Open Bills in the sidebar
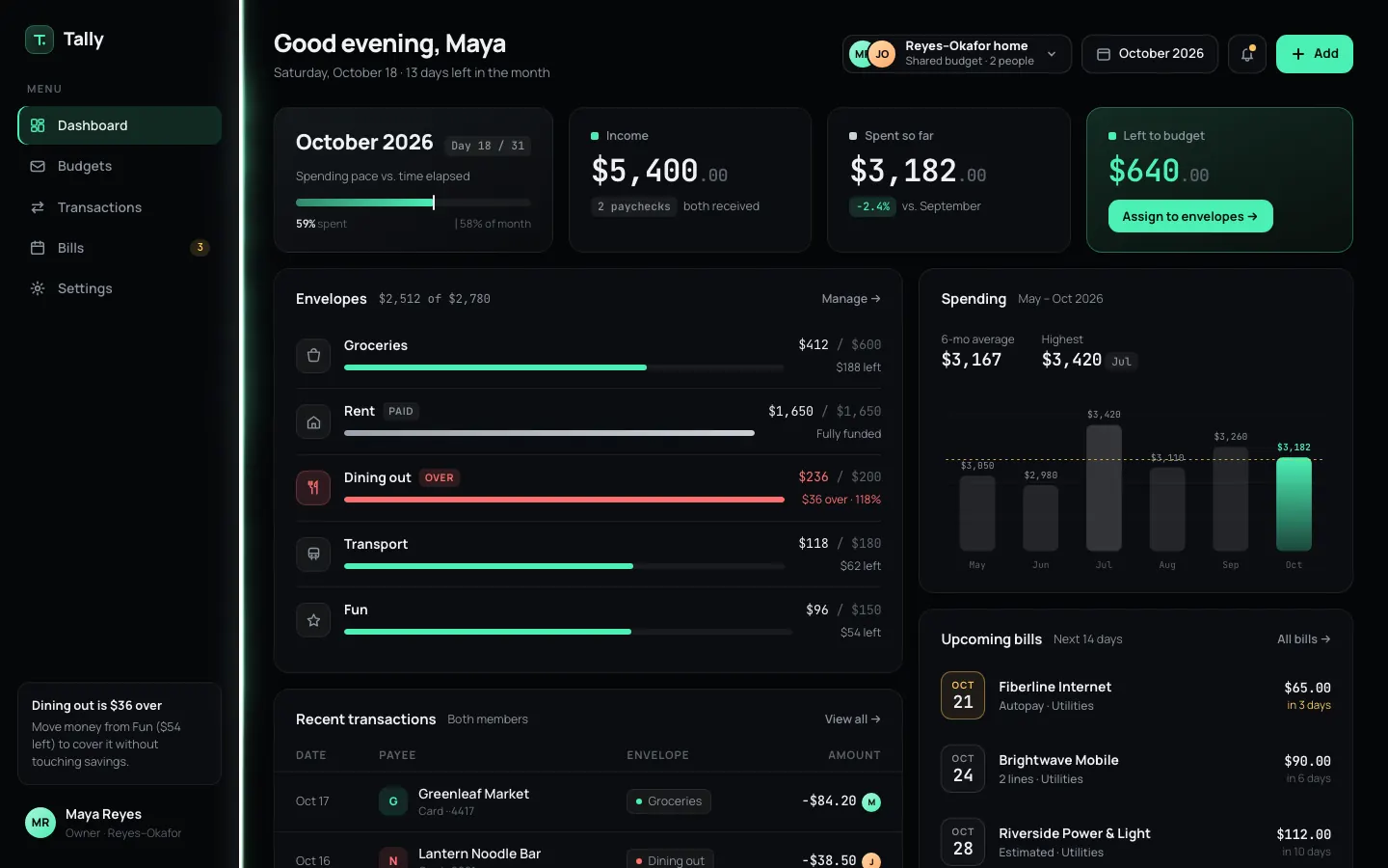Viewport: 1388px width, 868px height. [120, 248]
